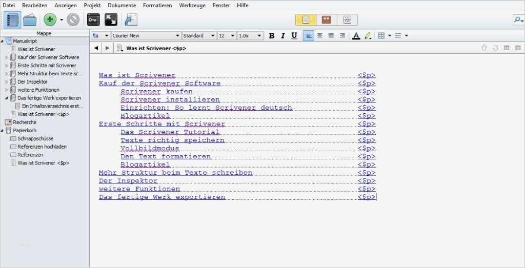This screenshot has height=268, width=525.
Task: Collapse Das fertige Werk exportieren in binder
Action: (x=6, y=98)
